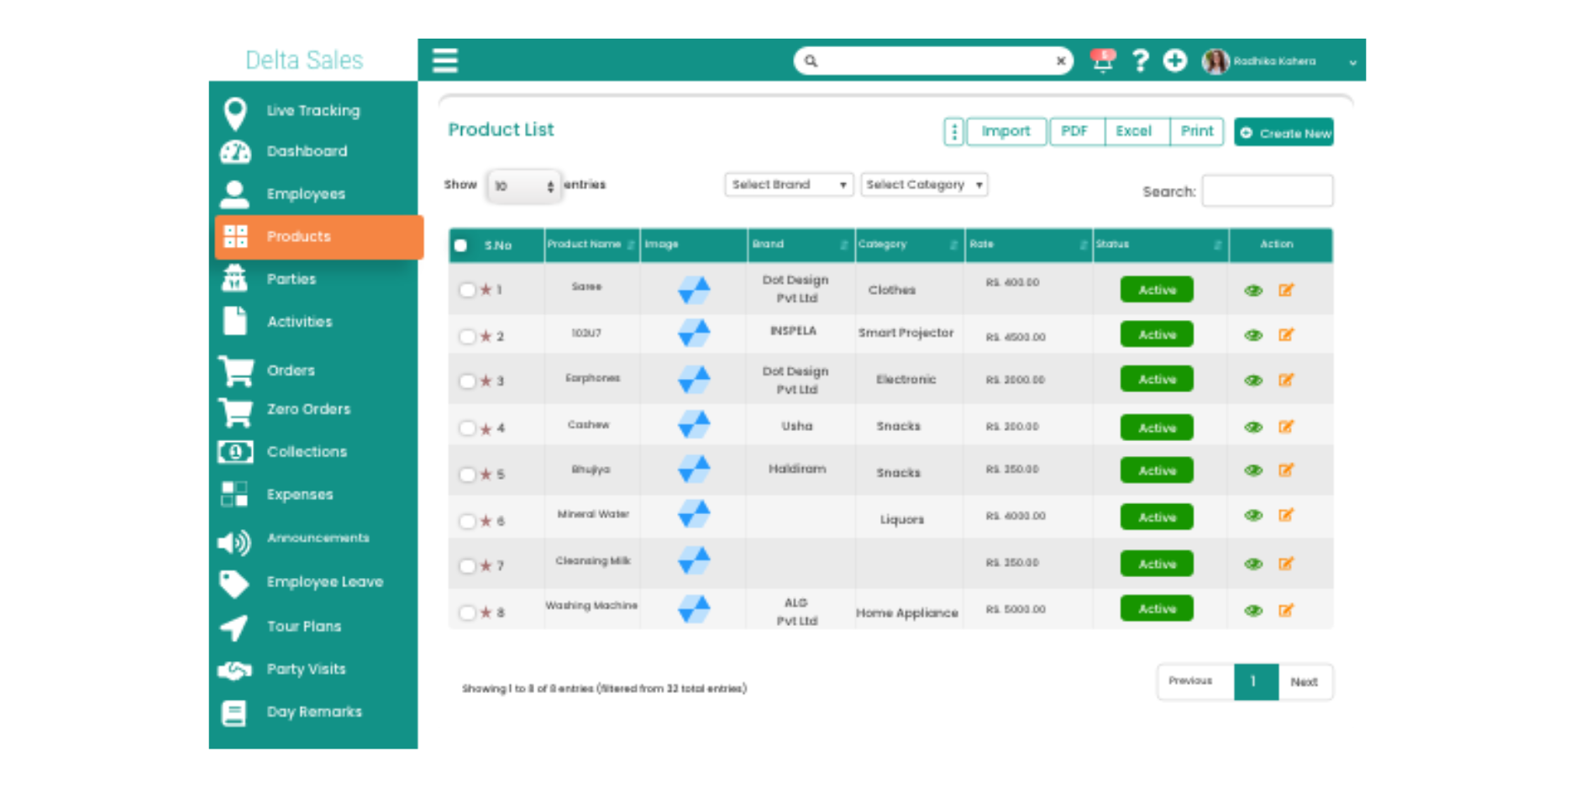Open Live Tracking from sidebar
Viewport: 1575px width, 788px height.
[x=312, y=111]
